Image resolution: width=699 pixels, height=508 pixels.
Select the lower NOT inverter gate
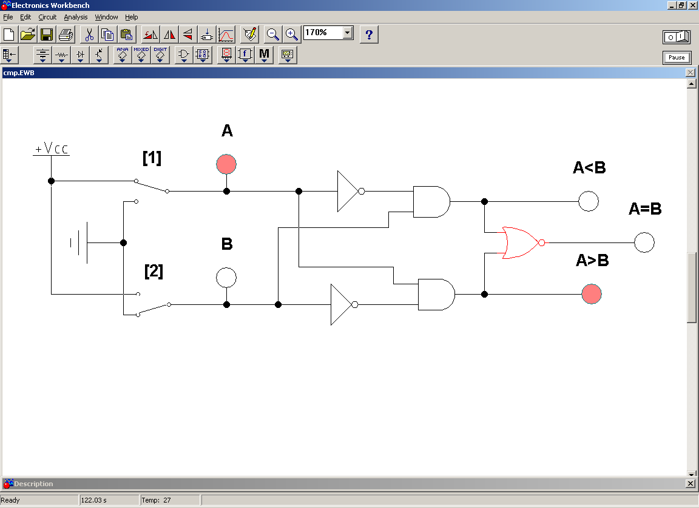(343, 304)
